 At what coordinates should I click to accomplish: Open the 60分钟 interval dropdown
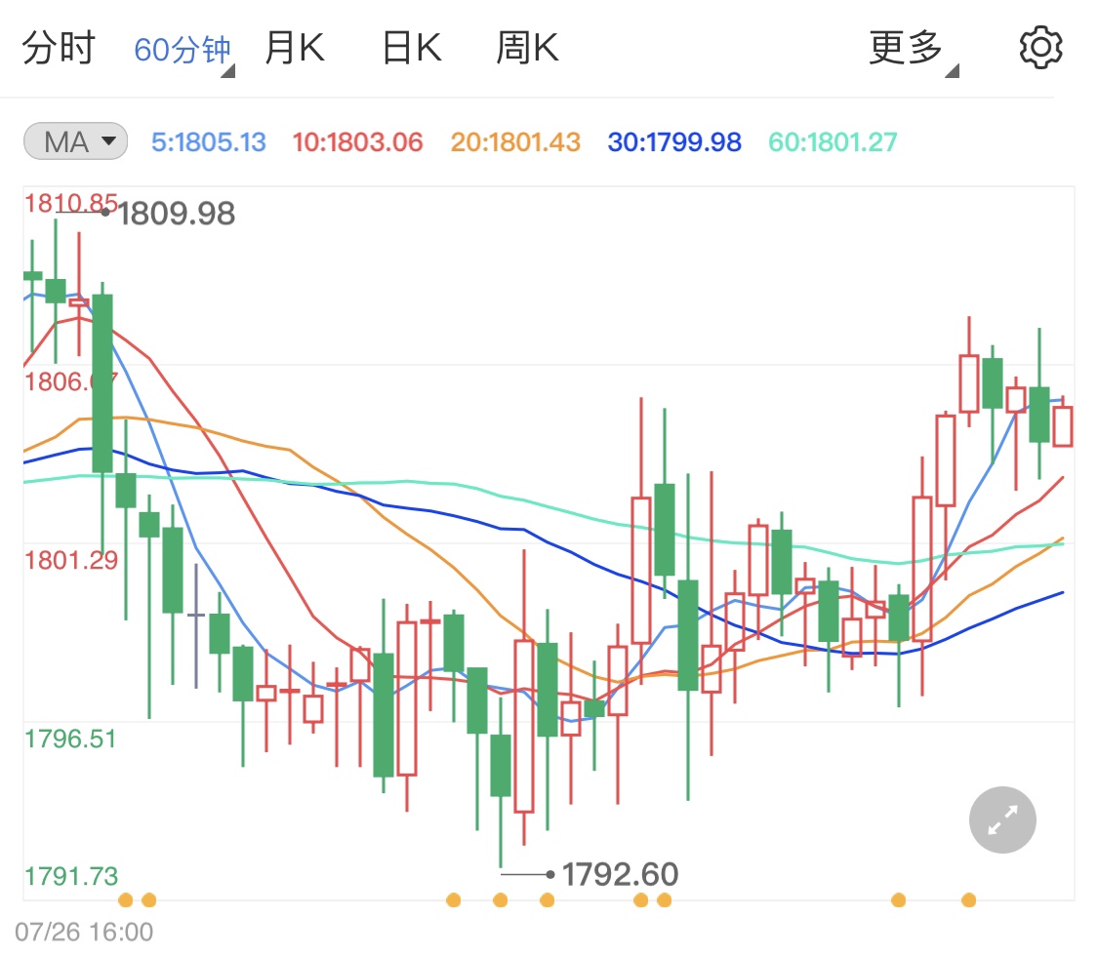pos(183,51)
